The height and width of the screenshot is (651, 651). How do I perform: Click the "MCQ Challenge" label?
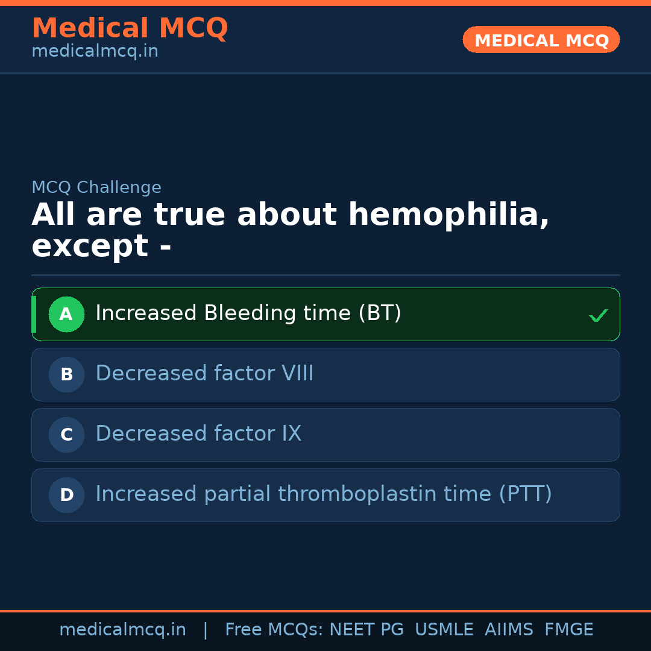96,187
